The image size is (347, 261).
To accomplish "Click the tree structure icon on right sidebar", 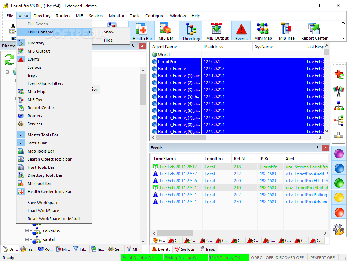I will point(339,121).
